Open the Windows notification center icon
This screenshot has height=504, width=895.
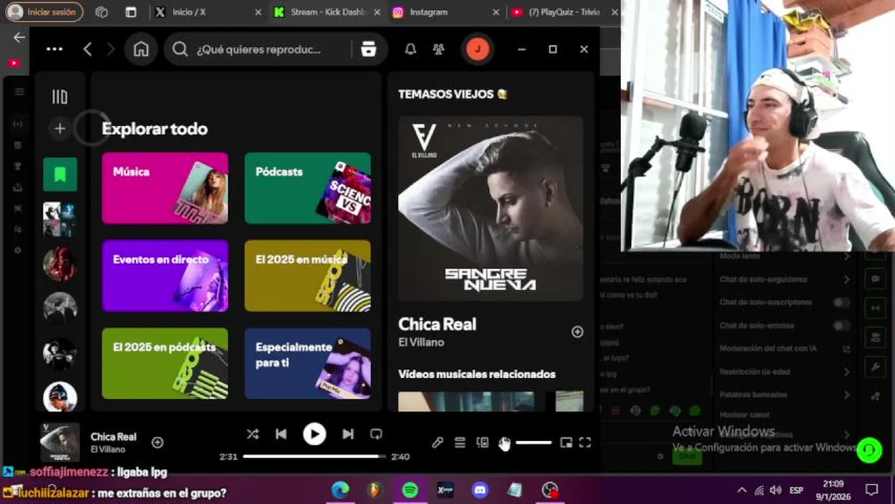872,490
